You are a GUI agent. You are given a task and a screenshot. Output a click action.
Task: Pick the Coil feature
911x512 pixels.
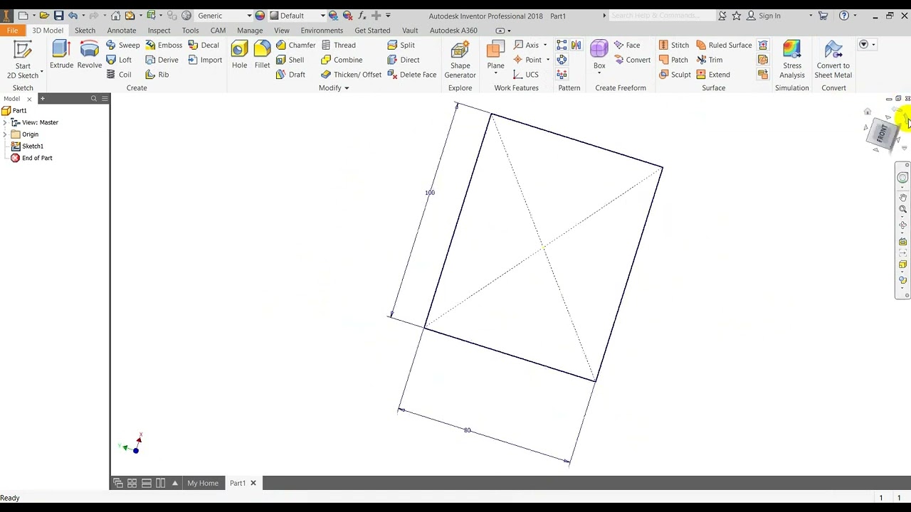coord(118,75)
